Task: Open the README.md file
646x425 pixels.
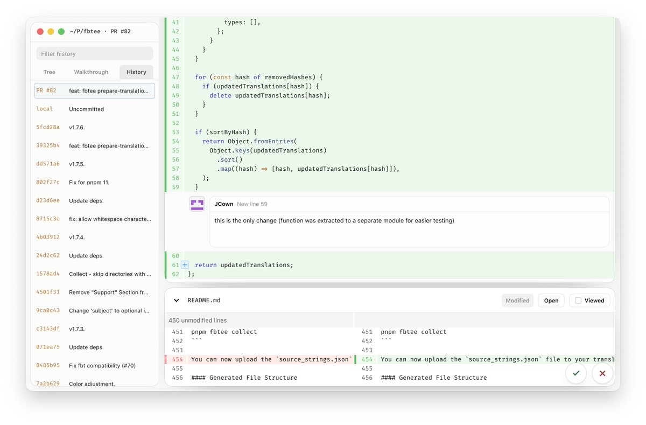Action: (x=551, y=301)
